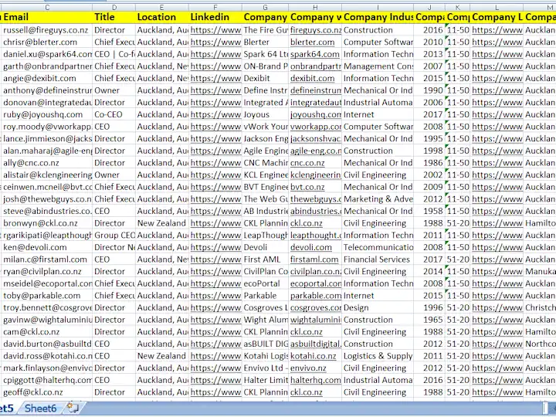Open cnc.co.nz website link

[x=307, y=163]
